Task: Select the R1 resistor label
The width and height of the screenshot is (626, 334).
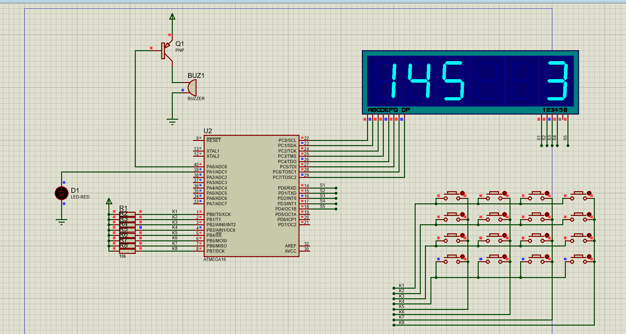Action: pyautogui.click(x=123, y=208)
